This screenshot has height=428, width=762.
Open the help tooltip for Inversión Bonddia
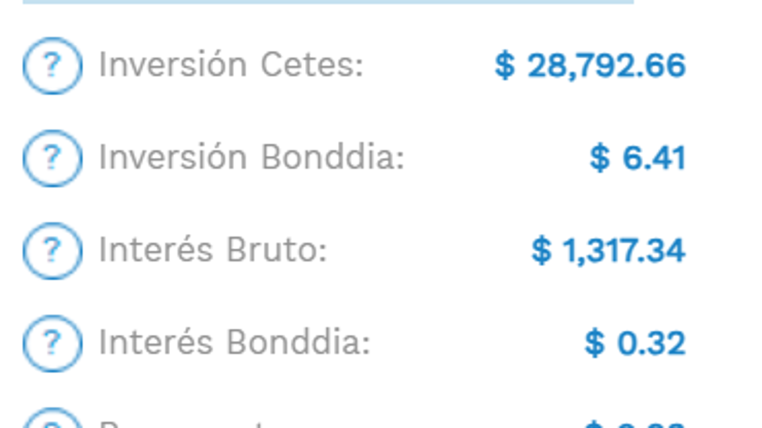click(x=54, y=157)
